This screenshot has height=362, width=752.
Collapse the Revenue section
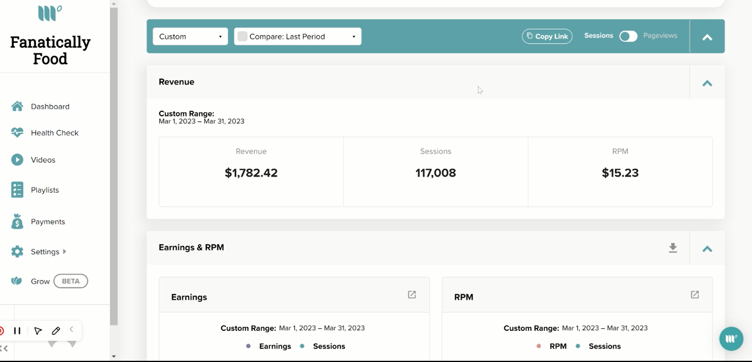(707, 83)
